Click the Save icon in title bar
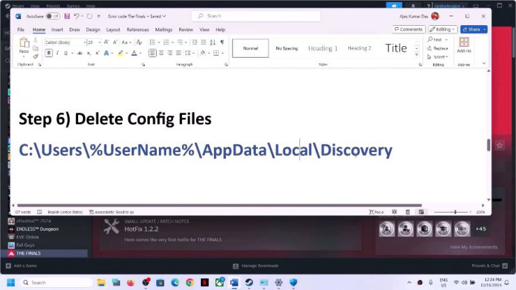 67,16
